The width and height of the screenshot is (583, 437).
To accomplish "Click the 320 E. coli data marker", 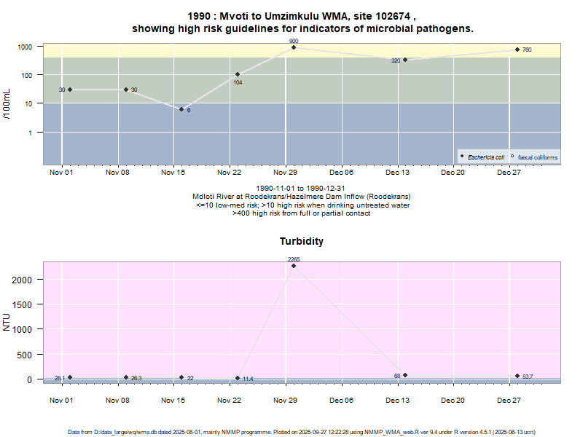I will [405, 60].
